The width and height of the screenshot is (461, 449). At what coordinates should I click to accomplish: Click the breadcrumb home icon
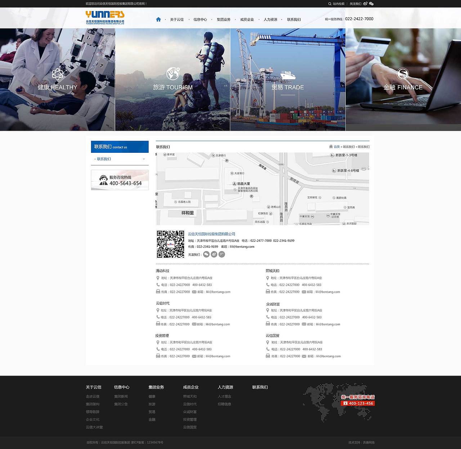click(x=331, y=147)
